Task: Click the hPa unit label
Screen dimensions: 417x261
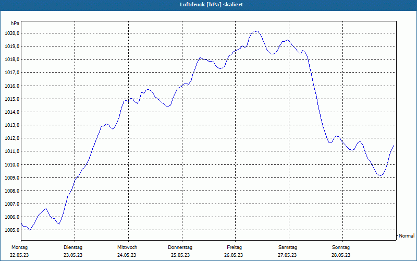Action: (x=15, y=23)
